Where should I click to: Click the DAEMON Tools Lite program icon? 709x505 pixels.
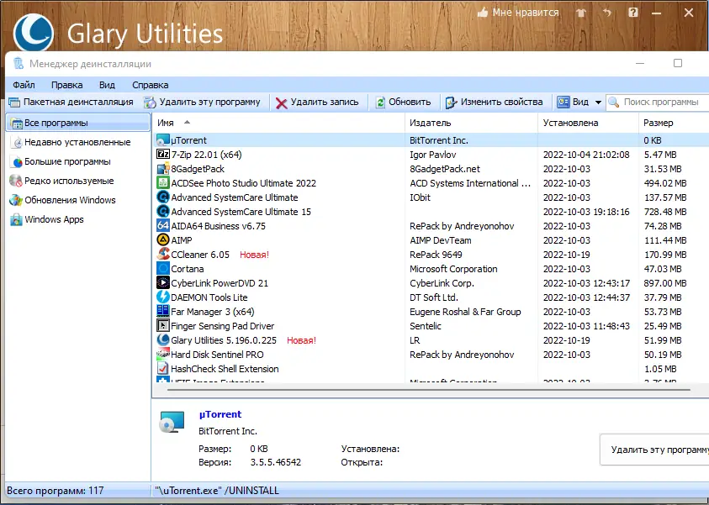coord(164,297)
